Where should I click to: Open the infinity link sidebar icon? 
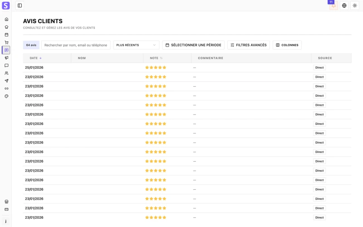[x=6, y=89]
